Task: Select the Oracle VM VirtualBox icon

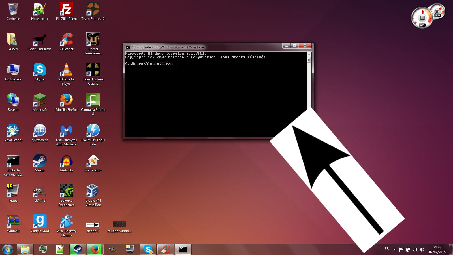Action: 93,191
